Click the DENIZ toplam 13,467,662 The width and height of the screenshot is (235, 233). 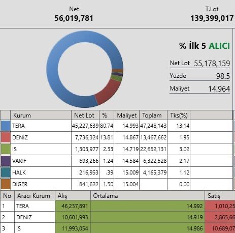pyautogui.click(x=153, y=137)
